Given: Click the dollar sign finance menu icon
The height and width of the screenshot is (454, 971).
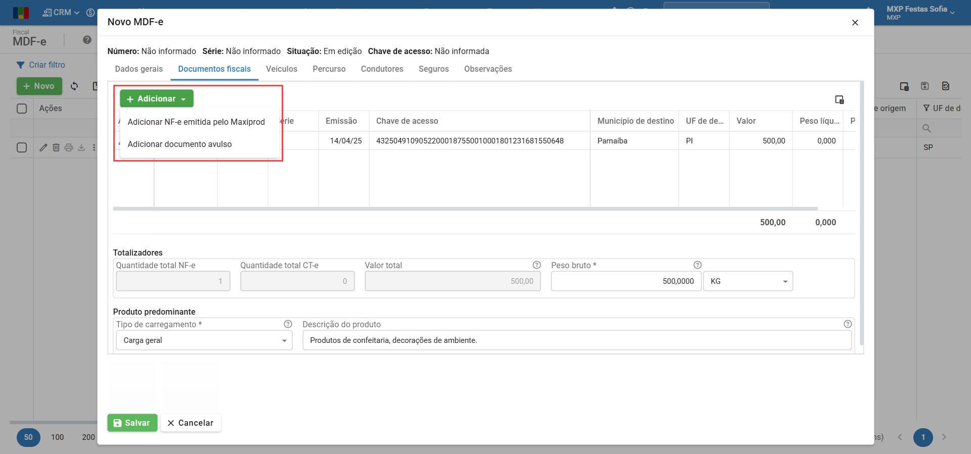Looking at the screenshot, I should coord(91,13).
